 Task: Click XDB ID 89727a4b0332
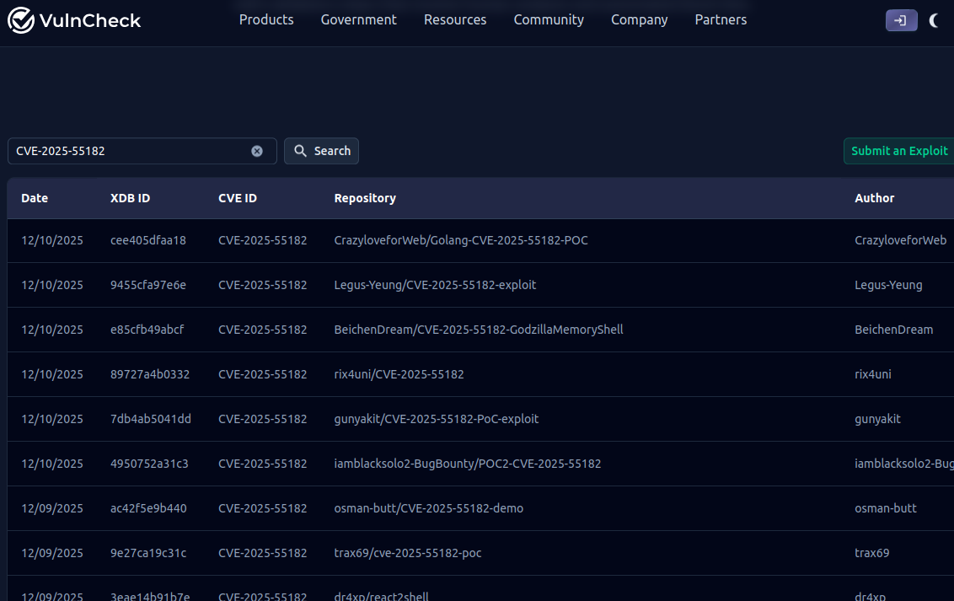[150, 374]
